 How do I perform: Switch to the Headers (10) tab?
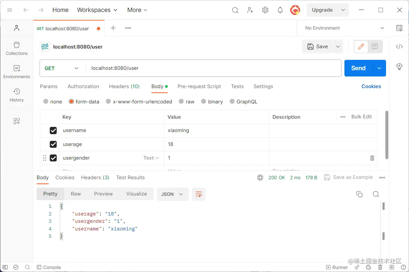click(124, 86)
